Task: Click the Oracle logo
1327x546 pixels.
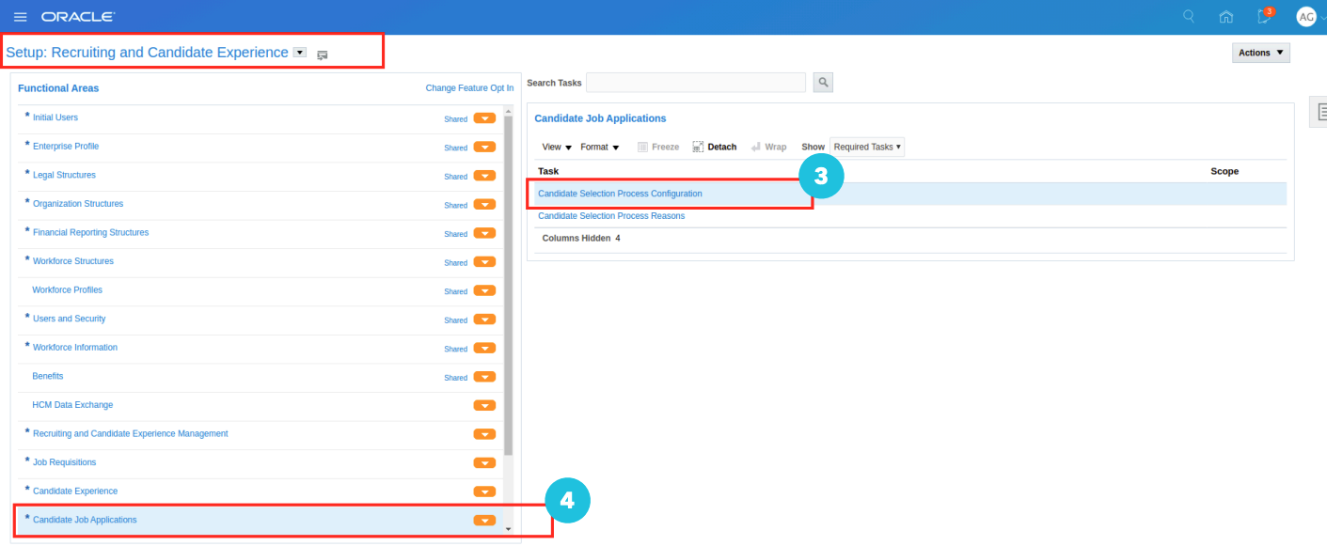Action: 78,17
